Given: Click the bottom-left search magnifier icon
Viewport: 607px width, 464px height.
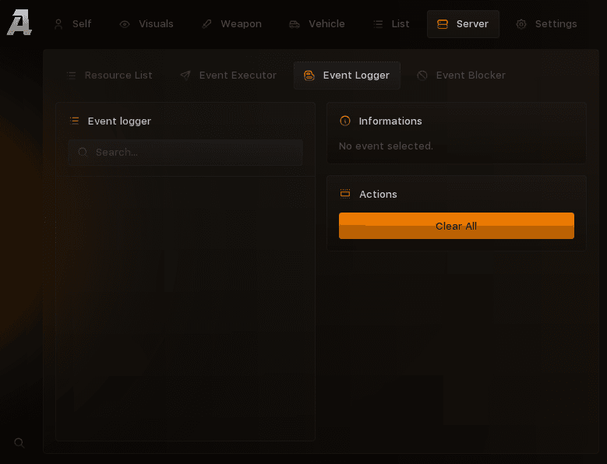Looking at the screenshot, I should coord(19,443).
